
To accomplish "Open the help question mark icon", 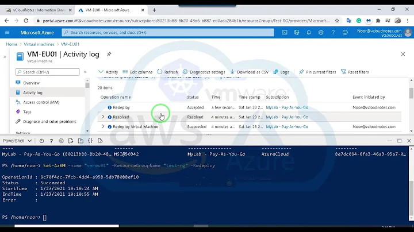I will tap(333, 32).
